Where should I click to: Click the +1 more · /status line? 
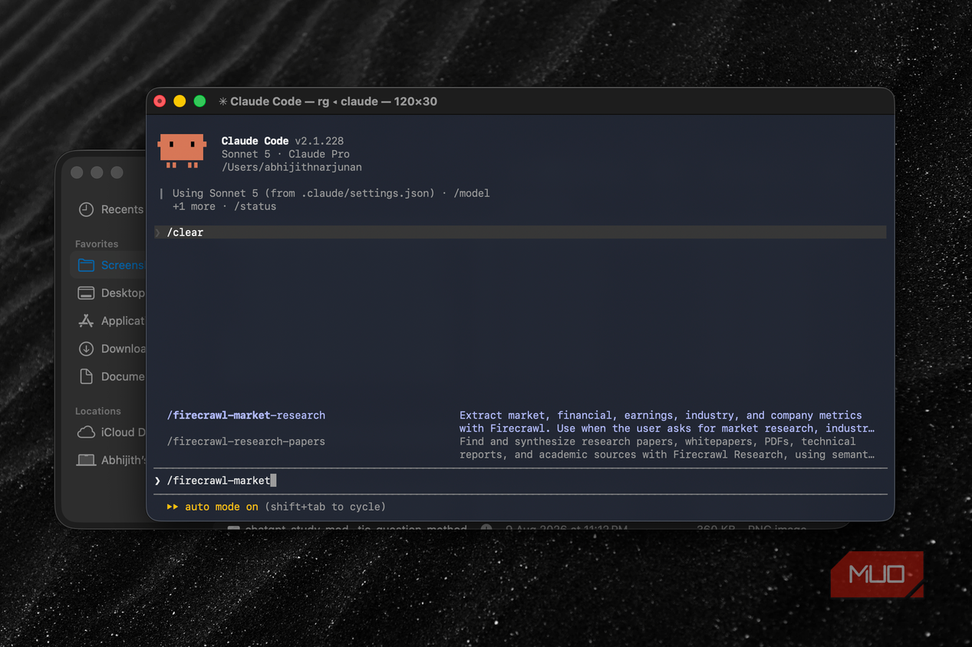[x=224, y=206]
